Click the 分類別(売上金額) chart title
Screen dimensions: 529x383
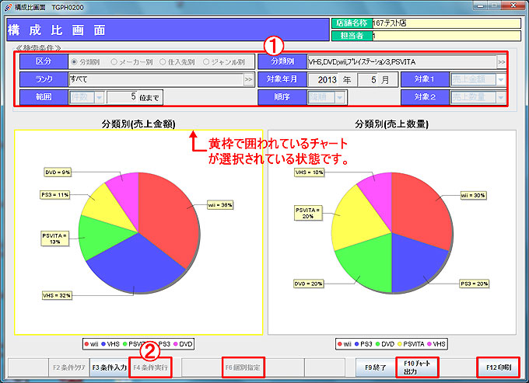pos(138,124)
